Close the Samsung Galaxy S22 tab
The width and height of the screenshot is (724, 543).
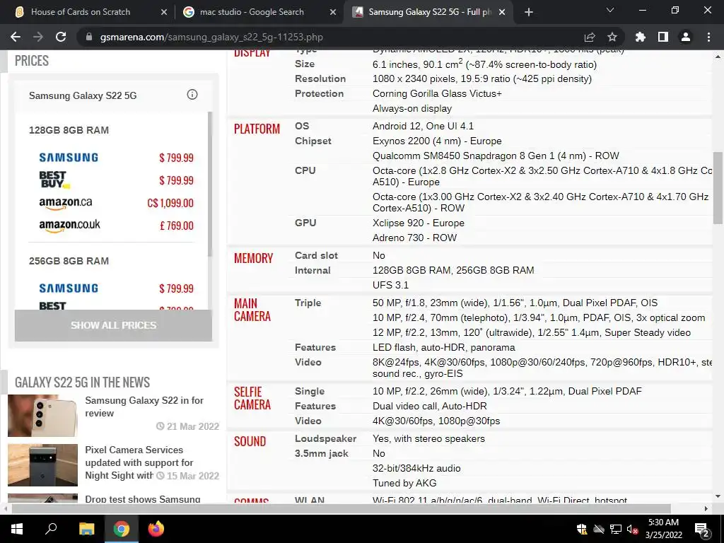503,12
